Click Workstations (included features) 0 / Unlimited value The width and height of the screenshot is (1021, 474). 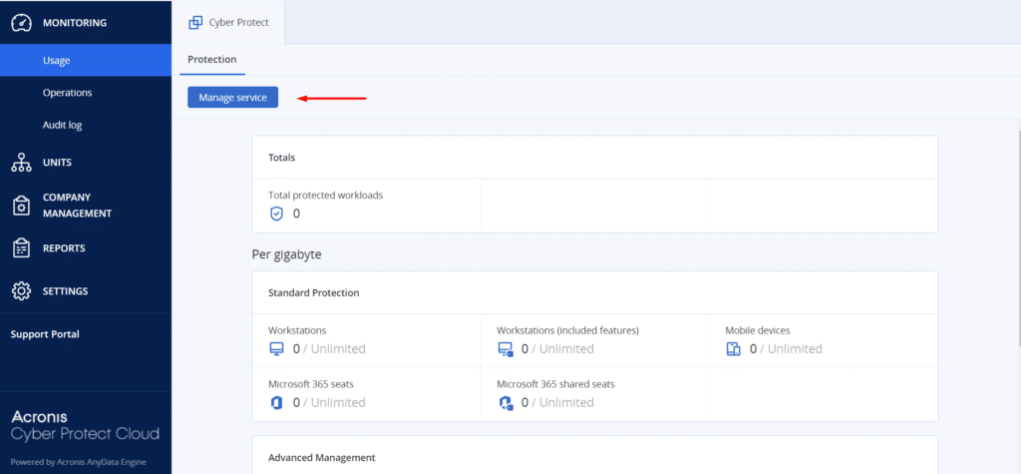pos(557,349)
